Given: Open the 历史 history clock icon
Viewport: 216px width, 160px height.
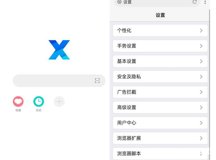Looking at the screenshot, I should tap(38, 101).
